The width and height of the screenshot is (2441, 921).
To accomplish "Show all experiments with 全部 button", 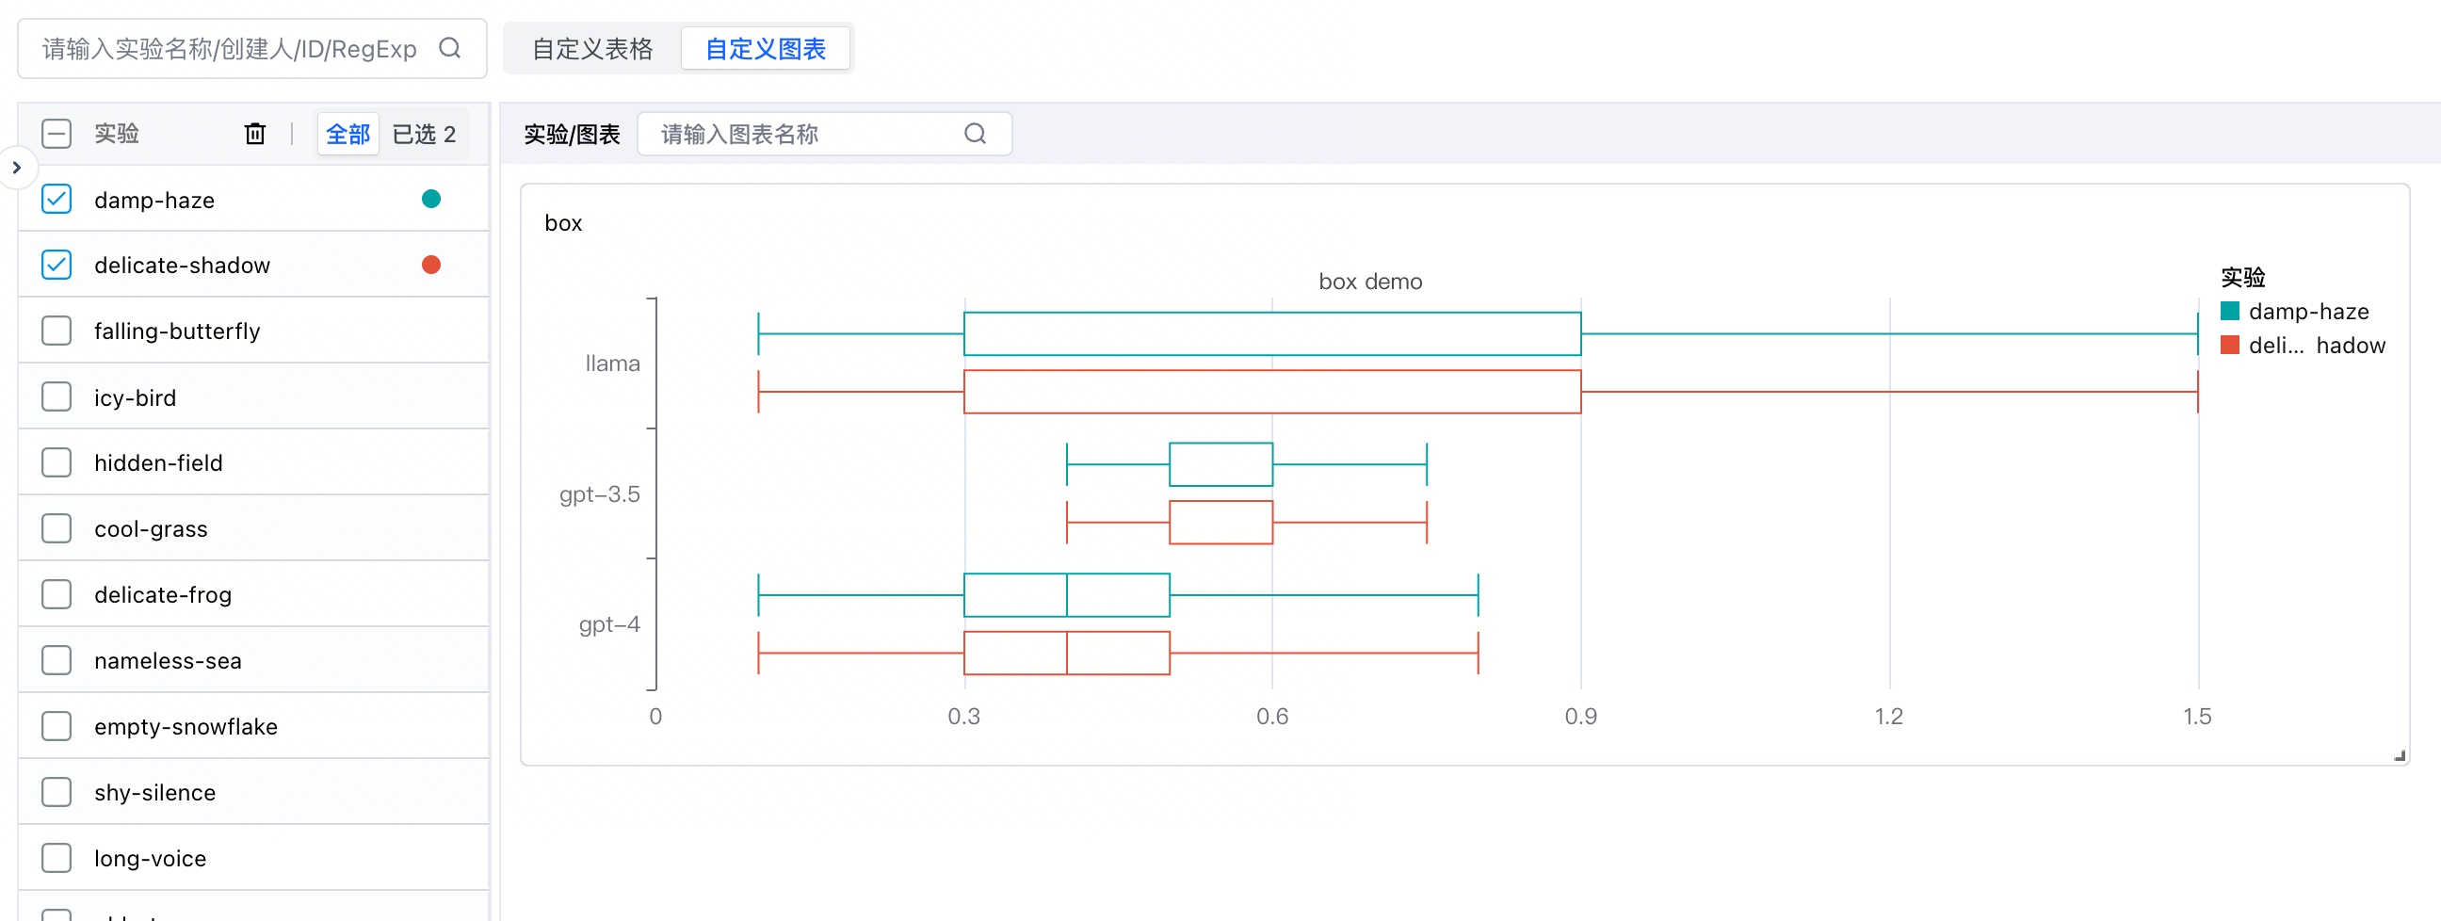I will coord(348,134).
